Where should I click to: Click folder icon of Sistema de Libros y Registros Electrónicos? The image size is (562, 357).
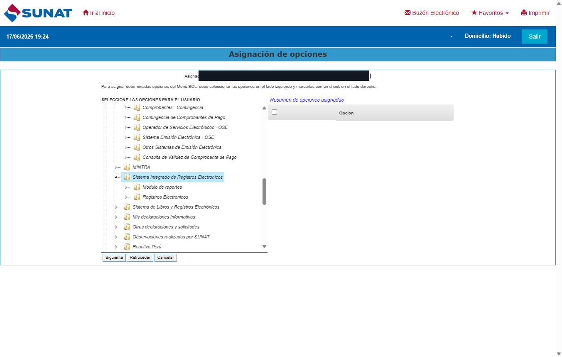pos(127,207)
